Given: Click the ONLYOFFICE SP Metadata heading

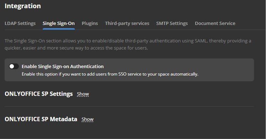Looking at the screenshot, I should coord(41,119).
